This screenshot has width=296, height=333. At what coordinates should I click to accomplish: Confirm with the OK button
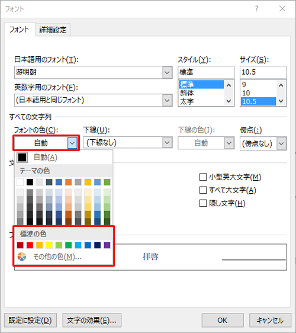coord(223,320)
